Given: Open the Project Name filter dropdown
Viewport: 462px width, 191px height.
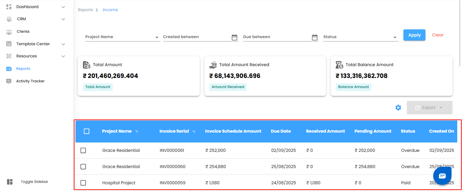Looking at the screenshot, I should (157, 37).
